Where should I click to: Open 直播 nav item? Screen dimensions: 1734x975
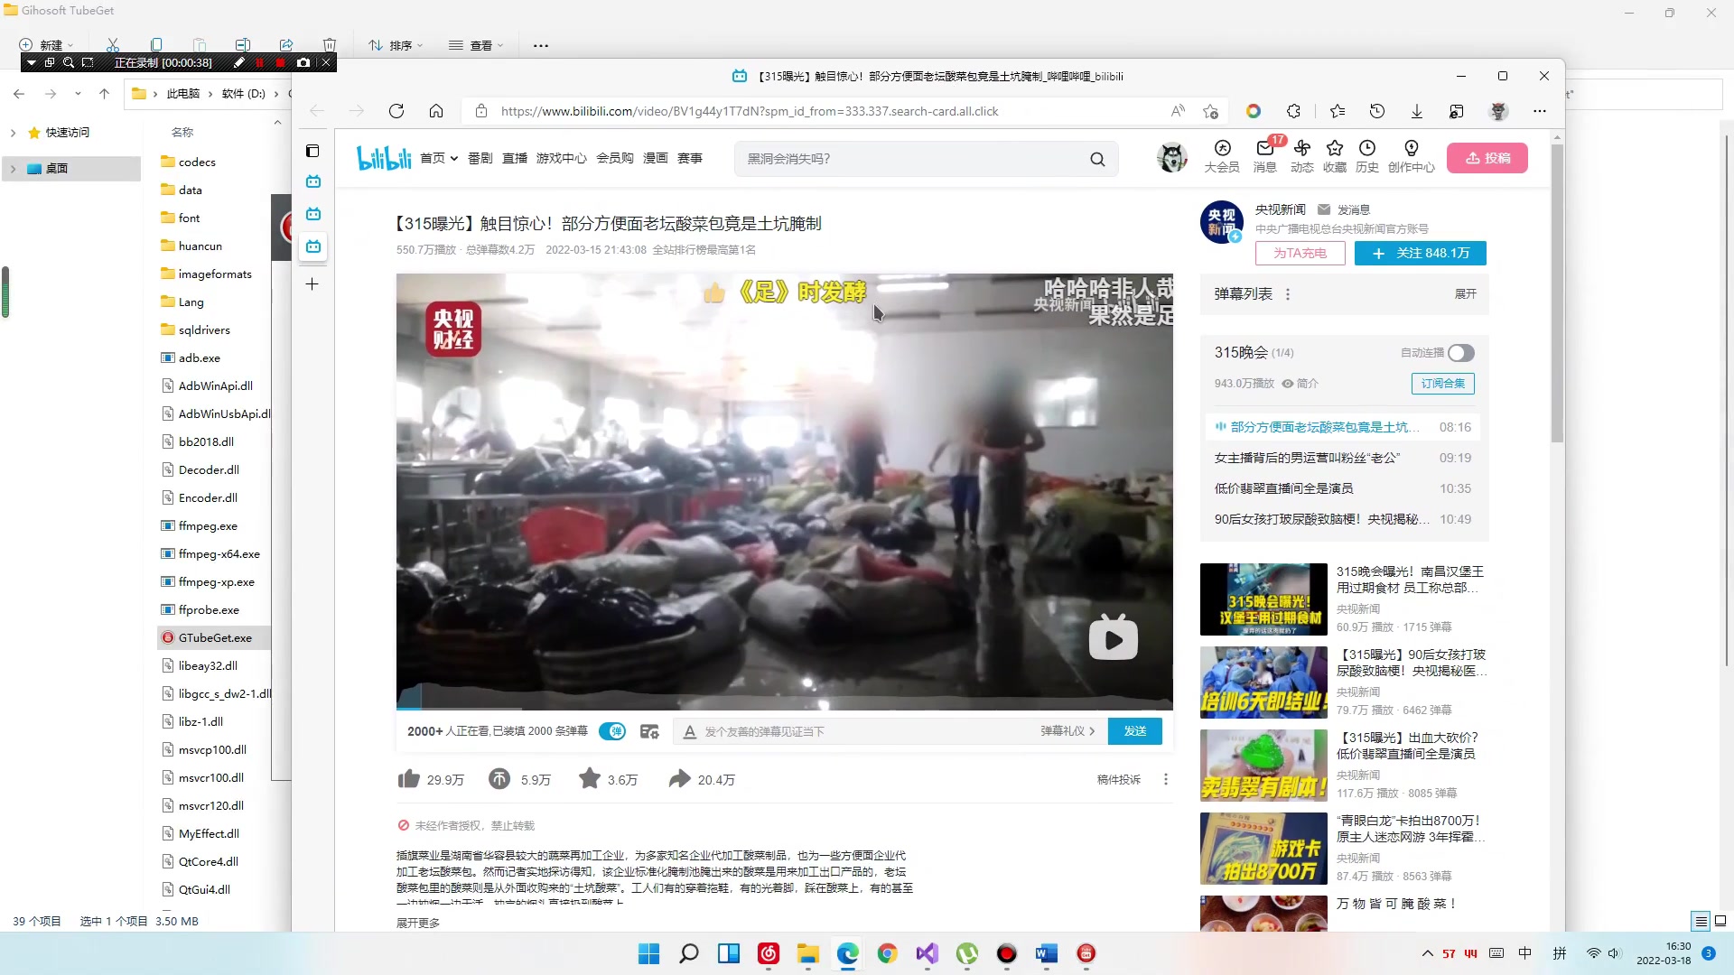click(515, 158)
